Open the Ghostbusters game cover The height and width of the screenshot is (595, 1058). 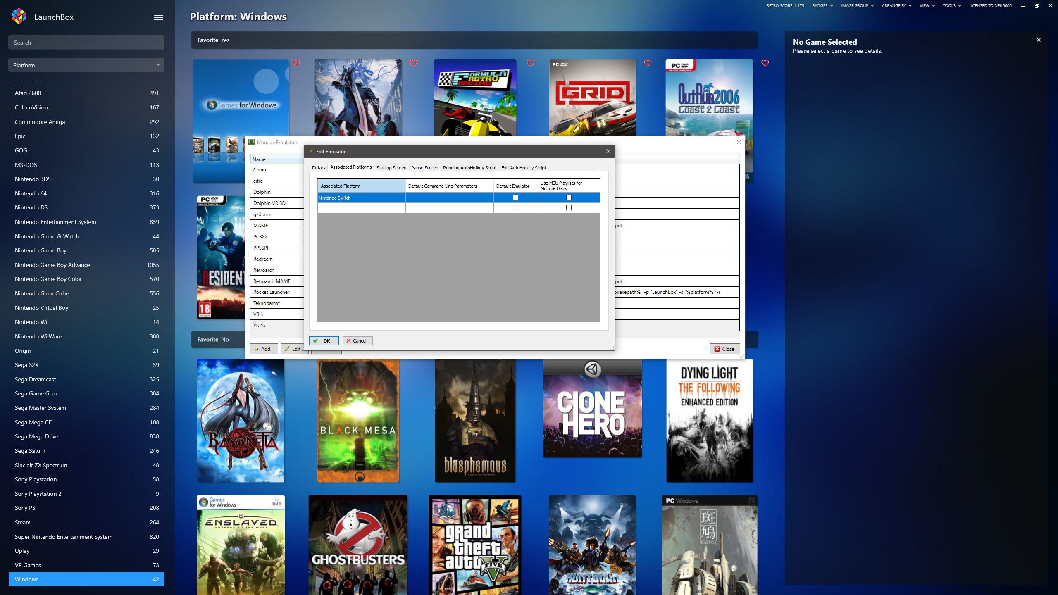click(358, 545)
